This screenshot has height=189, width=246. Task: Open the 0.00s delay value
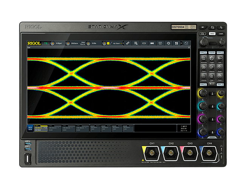(x=94, y=43)
